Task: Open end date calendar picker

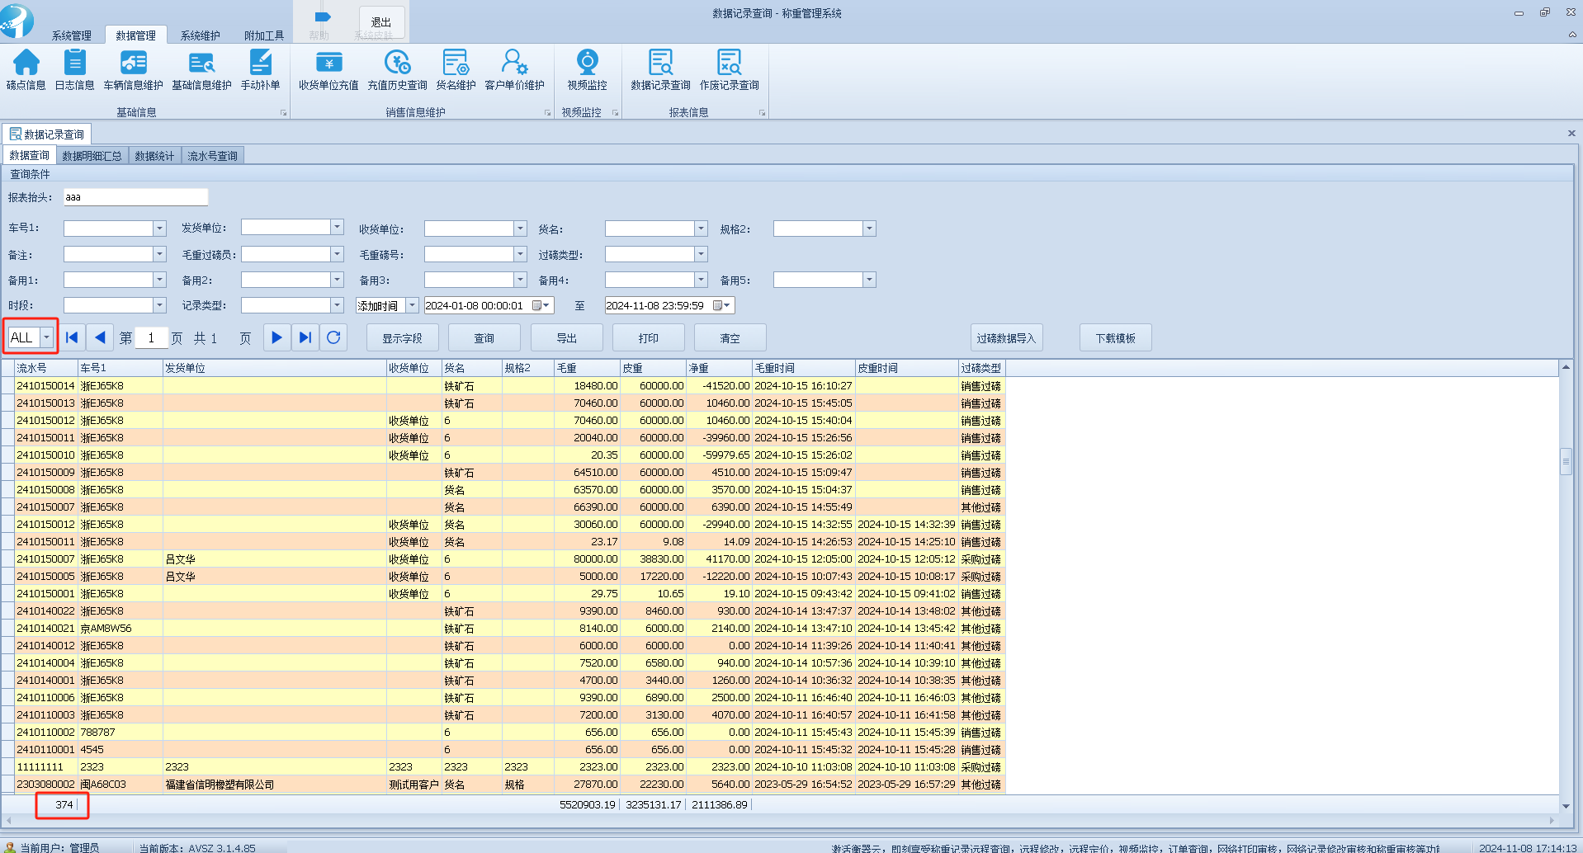Action: [722, 306]
